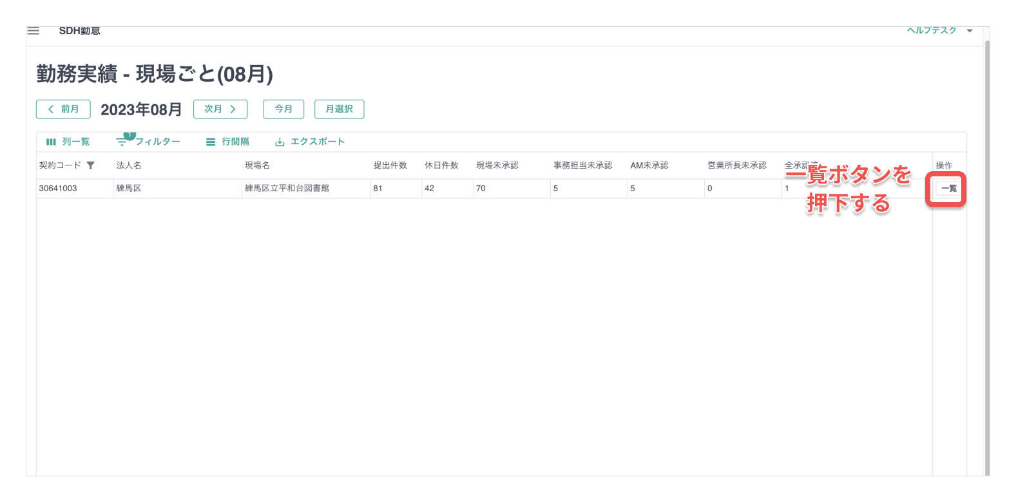1016x502 pixels.
Task: Open the hamburger navigation menu
Action: coord(34,31)
